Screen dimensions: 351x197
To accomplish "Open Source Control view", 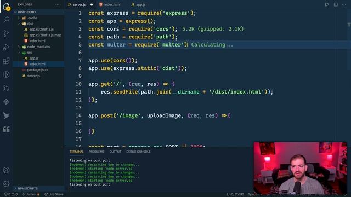I will click(6, 33).
